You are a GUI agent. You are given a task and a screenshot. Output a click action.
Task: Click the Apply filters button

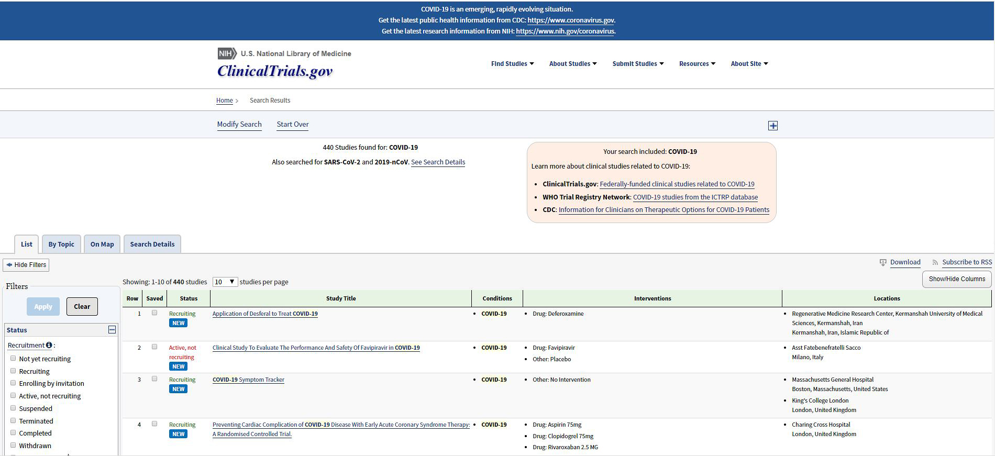(x=43, y=306)
